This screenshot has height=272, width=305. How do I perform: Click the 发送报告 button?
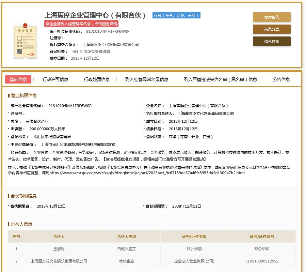coord(271,17)
